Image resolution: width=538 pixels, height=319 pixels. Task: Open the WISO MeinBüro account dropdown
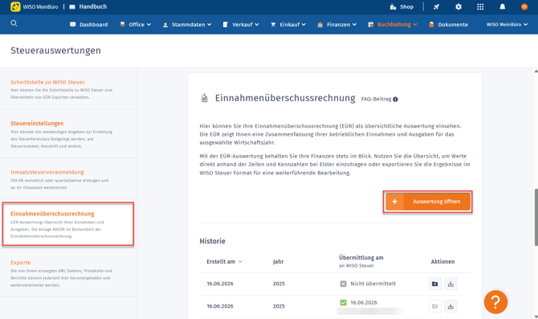click(507, 24)
